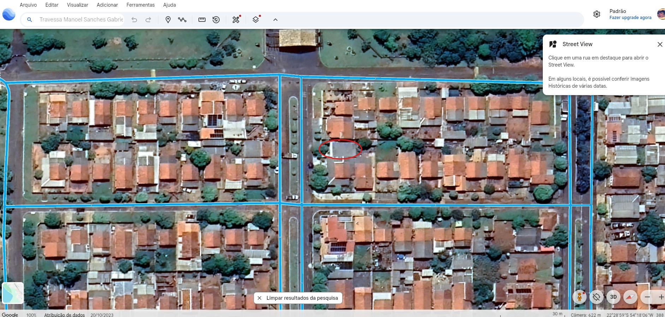The width and height of the screenshot is (665, 317).
Task: Click the compass to reset north
Action: (x=630, y=297)
